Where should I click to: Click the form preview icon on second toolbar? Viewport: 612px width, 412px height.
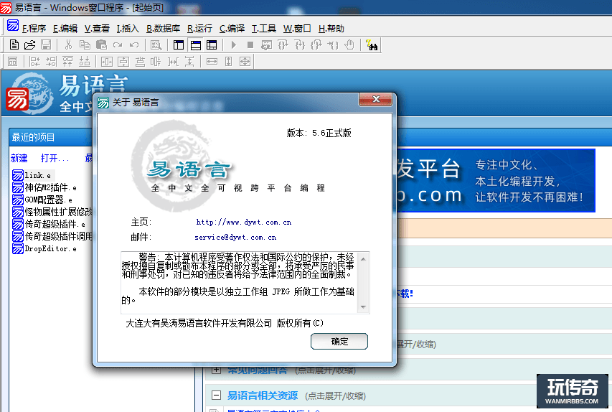tap(12, 61)
